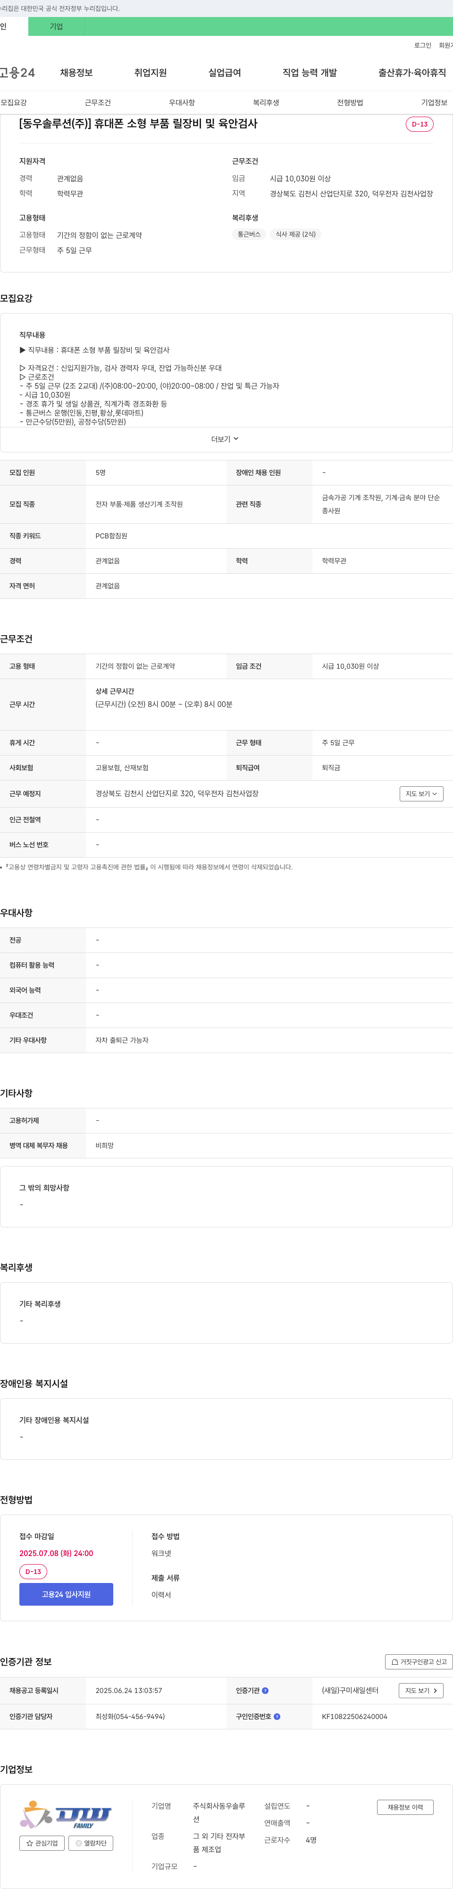Click 고용24 입사지원 apply button

[x=66, y=1594]
